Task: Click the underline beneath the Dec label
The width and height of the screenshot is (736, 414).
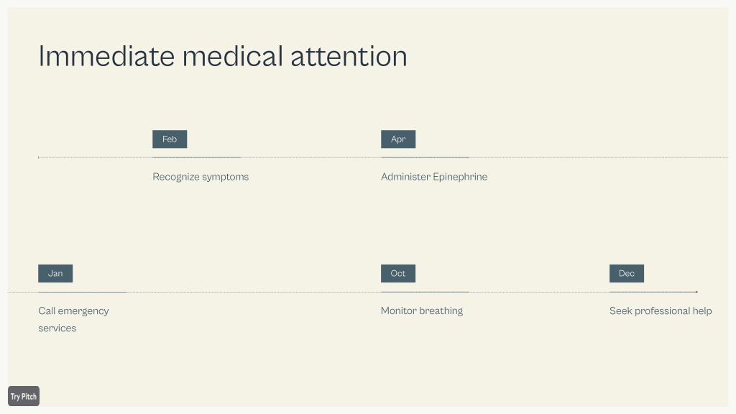Action: click(x=653, y=292)
